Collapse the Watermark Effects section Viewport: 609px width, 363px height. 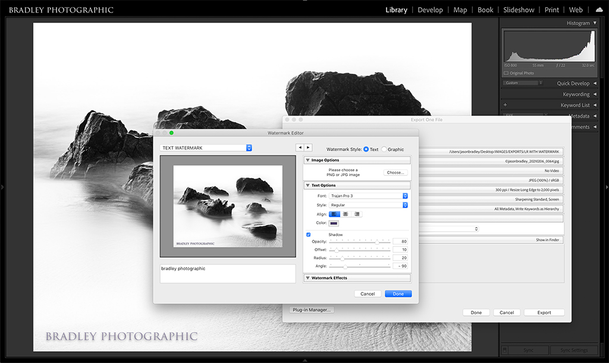point(307,278)
